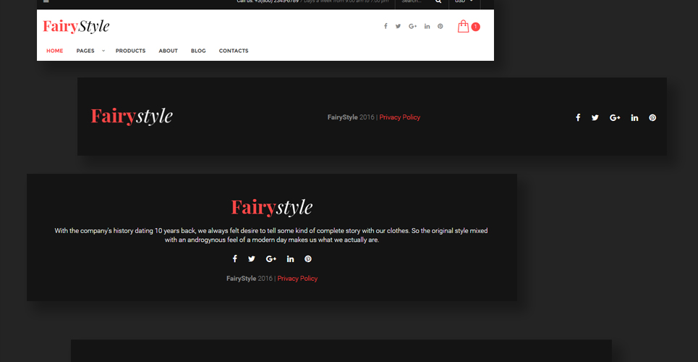
Task: Click the Pinterest icon in the wide footer
Action: 652,118
